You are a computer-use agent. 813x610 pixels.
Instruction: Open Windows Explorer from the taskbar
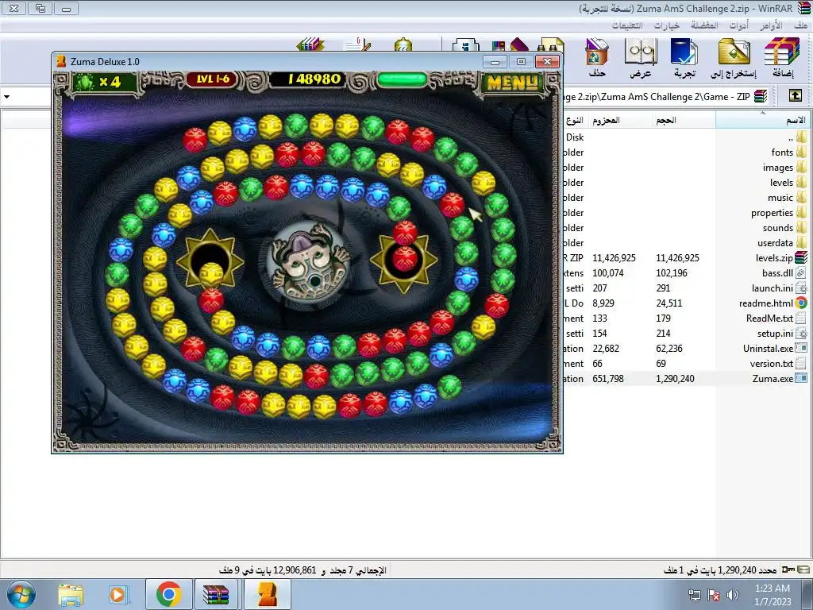[71, 595]
